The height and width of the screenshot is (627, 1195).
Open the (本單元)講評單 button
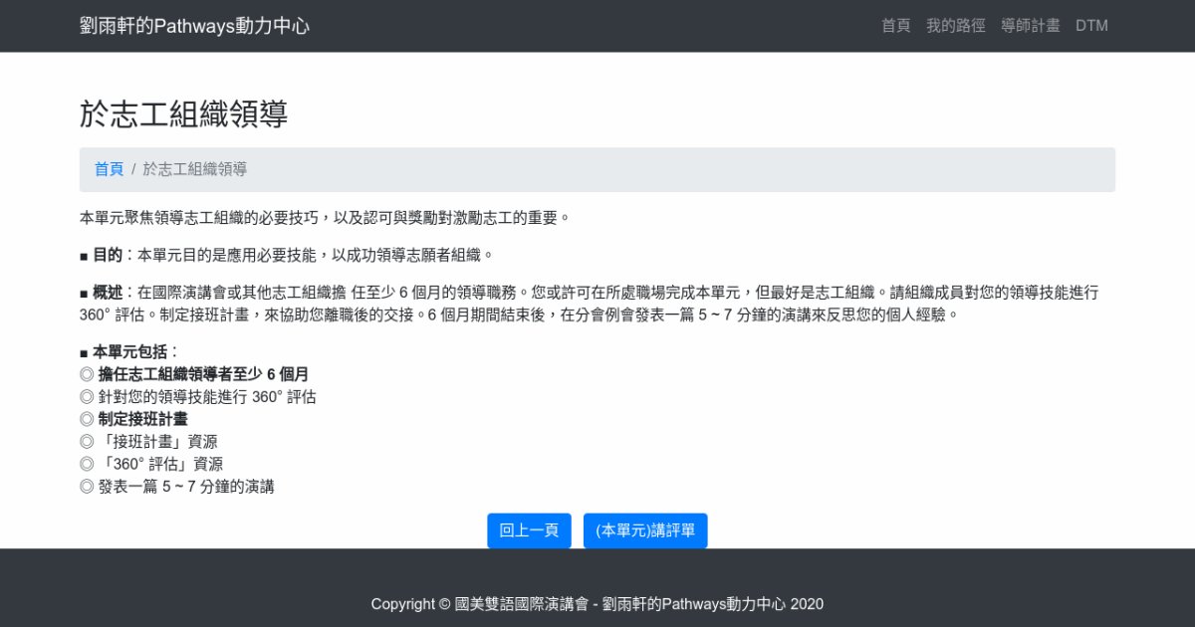pos(645,530)
